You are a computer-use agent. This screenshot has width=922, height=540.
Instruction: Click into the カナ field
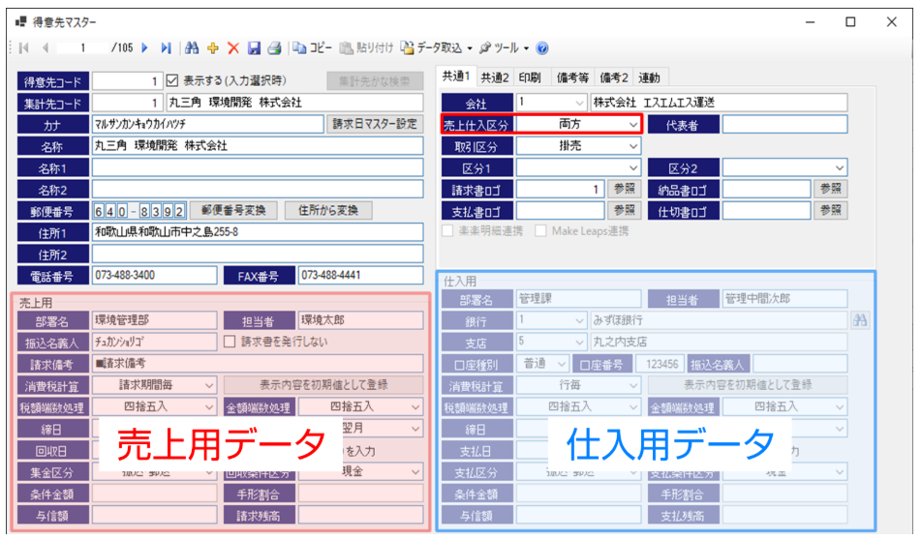207,124
